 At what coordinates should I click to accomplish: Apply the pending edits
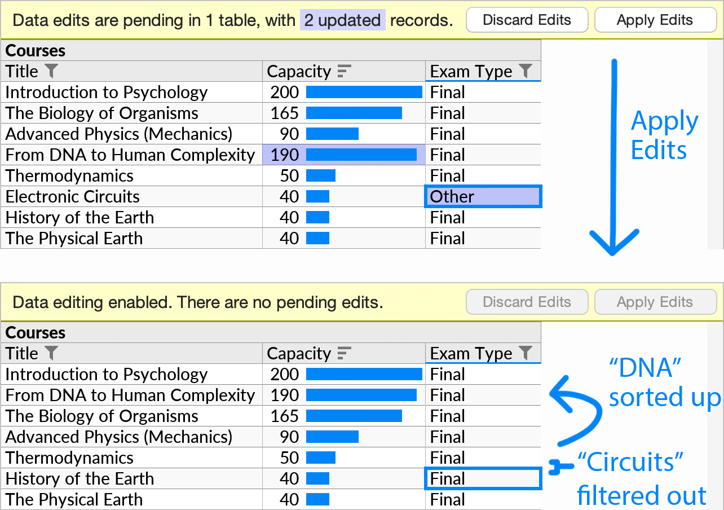(x=655, y=20)
